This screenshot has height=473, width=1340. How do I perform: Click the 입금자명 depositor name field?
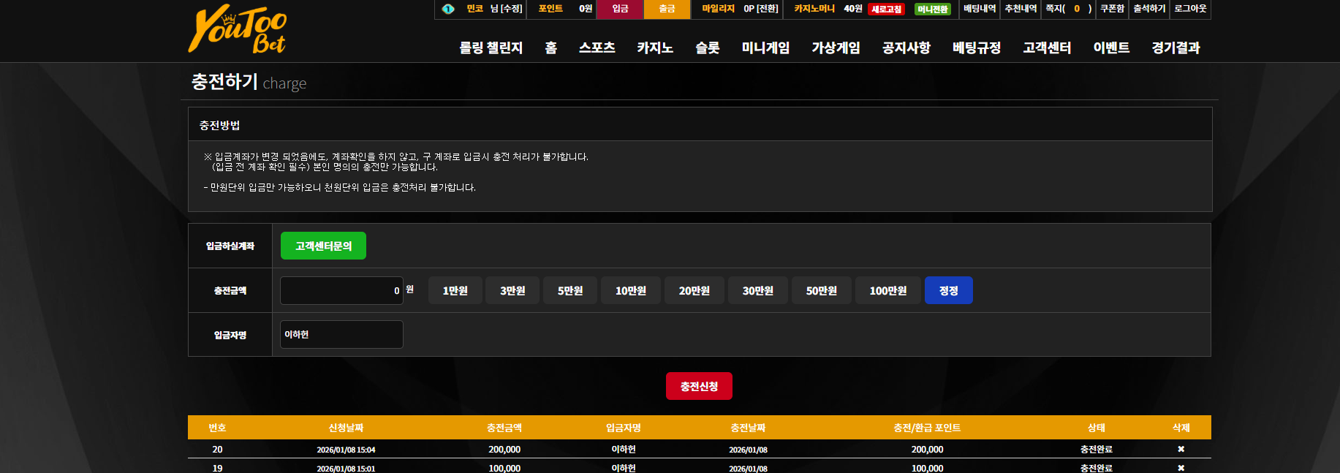pyautogui.click(x=341, y=334)
